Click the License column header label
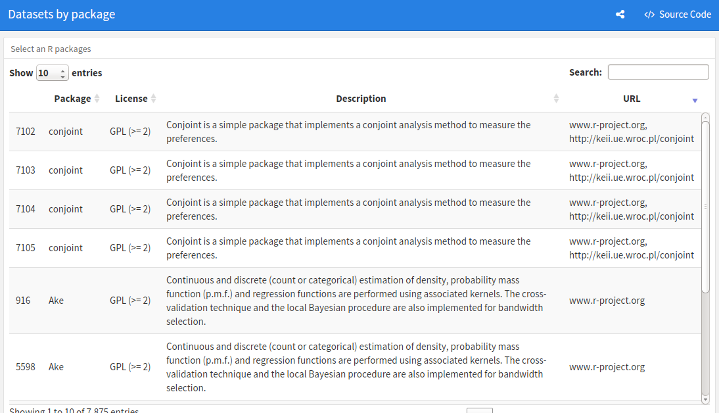The height and width of the screenshot is (413, 719). tap(131, 99)
